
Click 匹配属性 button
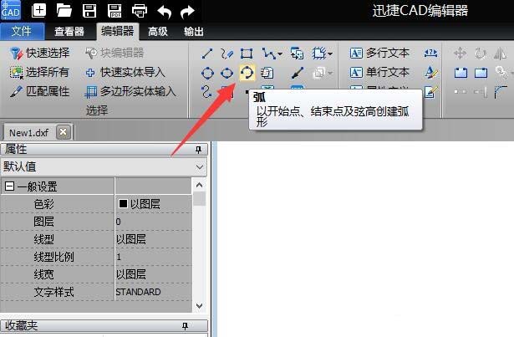pyautogui.click(x=39, y=91)
